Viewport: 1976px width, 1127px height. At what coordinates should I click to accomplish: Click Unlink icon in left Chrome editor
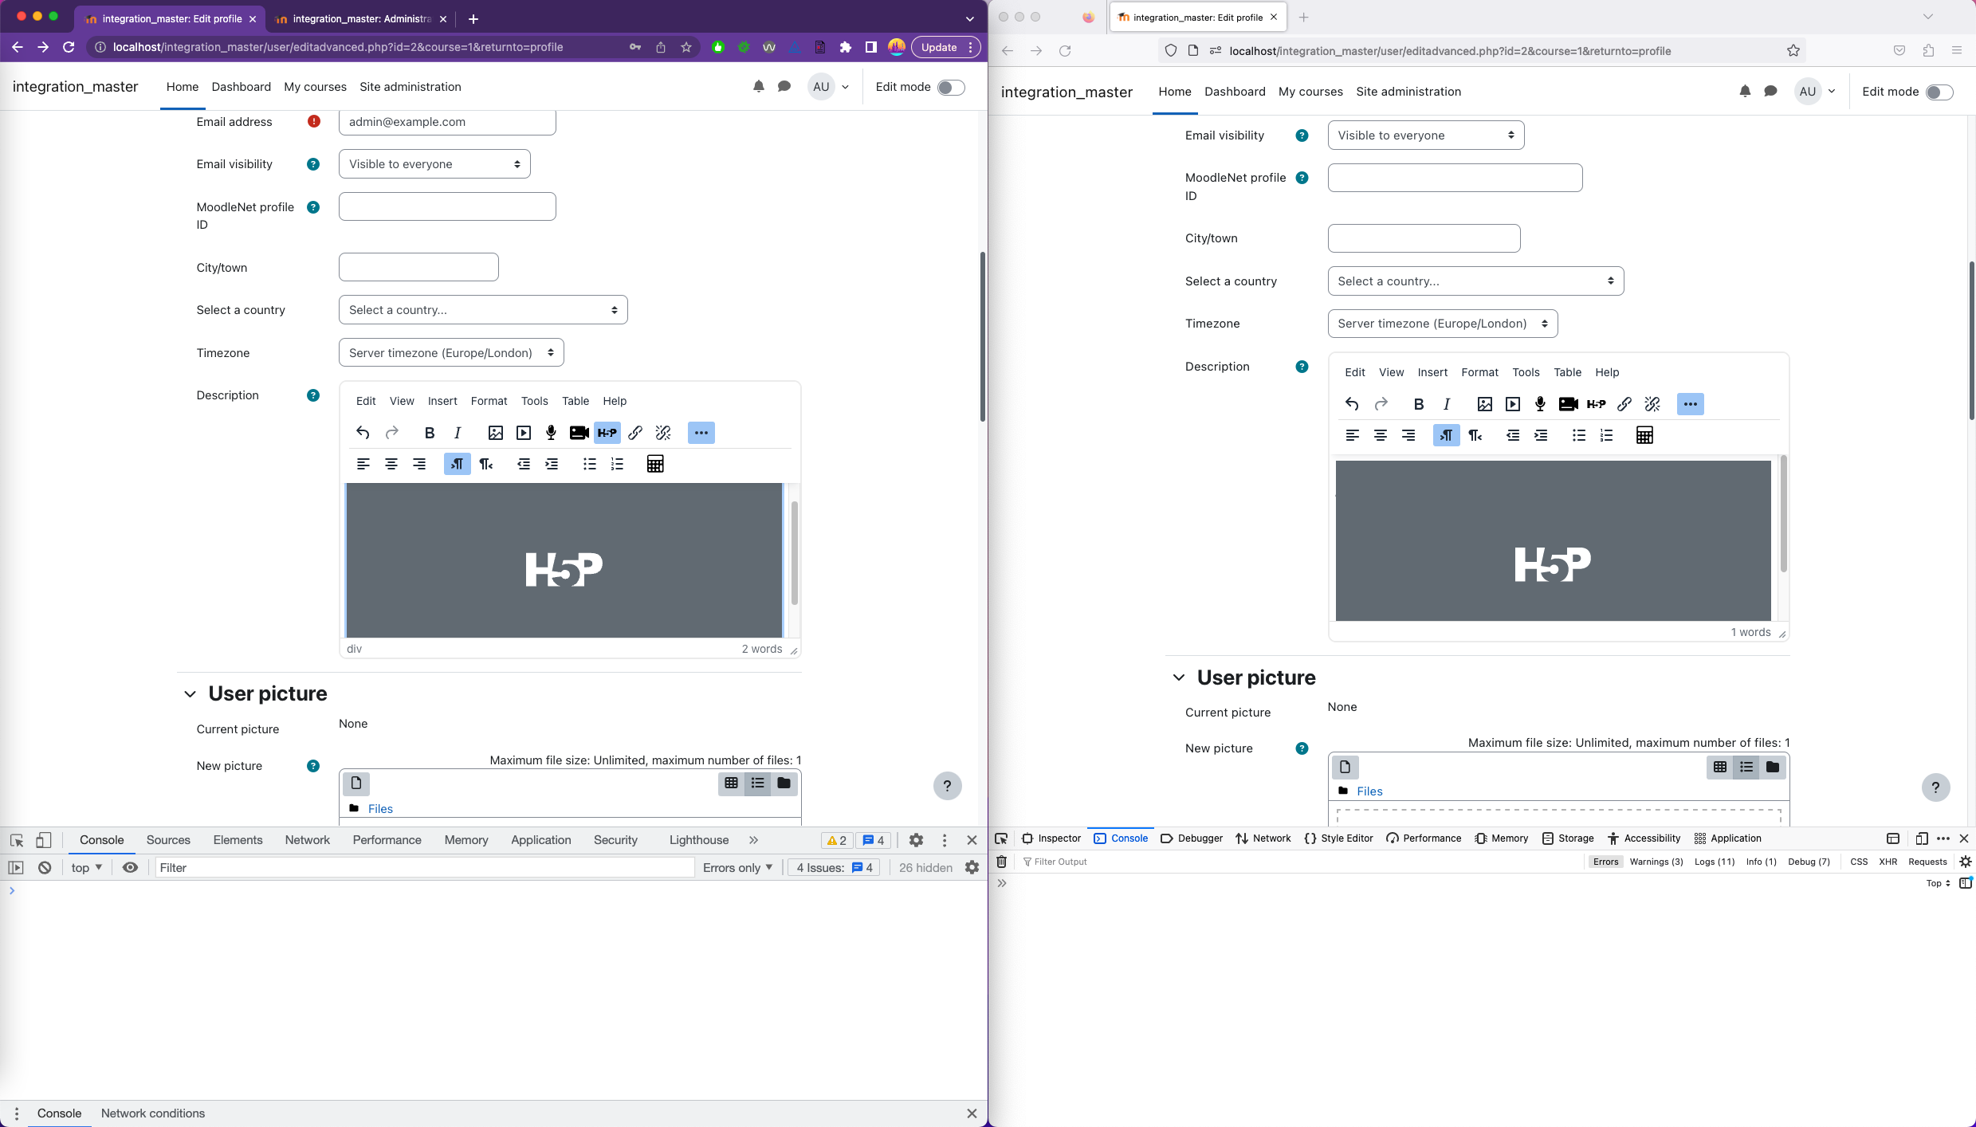pos(663,433)
